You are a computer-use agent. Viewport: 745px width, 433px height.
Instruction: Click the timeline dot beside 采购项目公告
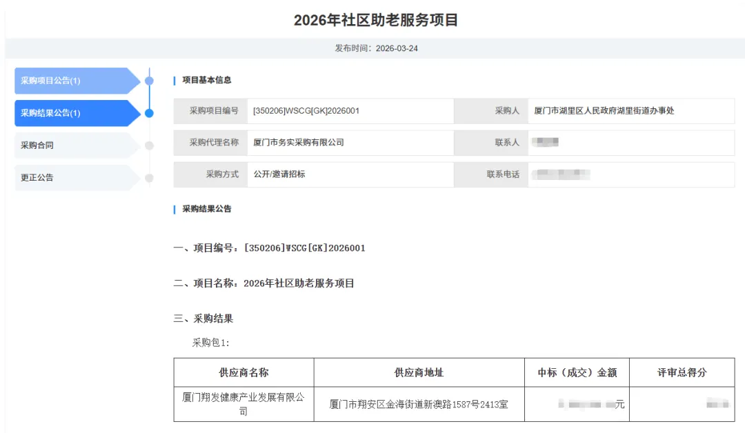[149, 80]
